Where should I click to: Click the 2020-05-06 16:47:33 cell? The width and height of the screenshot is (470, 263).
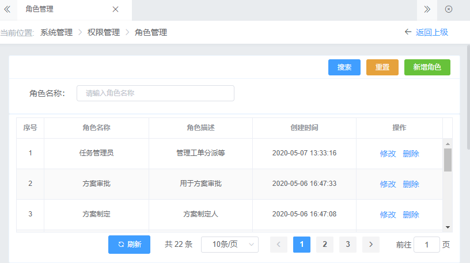[304, 184]
